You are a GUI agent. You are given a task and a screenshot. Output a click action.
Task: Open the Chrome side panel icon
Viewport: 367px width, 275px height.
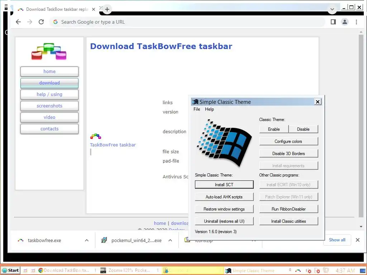tap(333, 22)
